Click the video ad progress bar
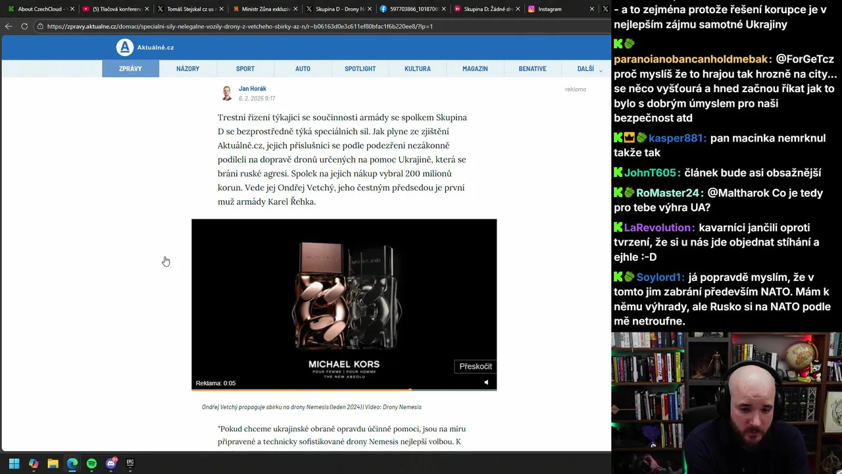The width and height of the screenshot is (842, 474). 344,390
